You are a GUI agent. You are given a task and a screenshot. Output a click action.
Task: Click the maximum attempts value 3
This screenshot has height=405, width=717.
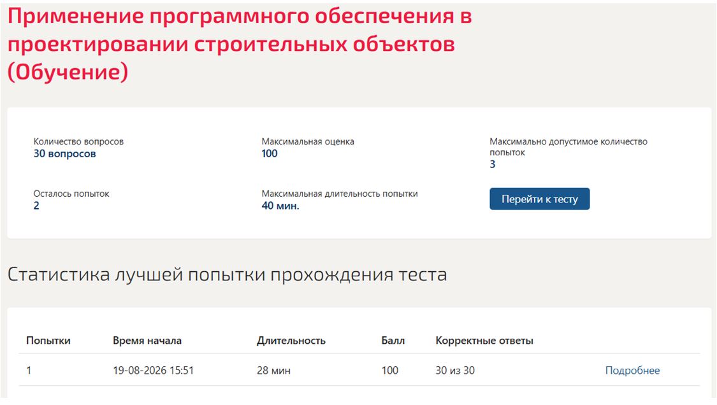(493, 164)
